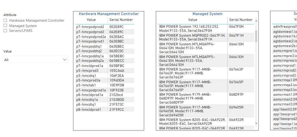Select the adm9reaiprod1 server row
297x137 pixels.
(285, 27)
